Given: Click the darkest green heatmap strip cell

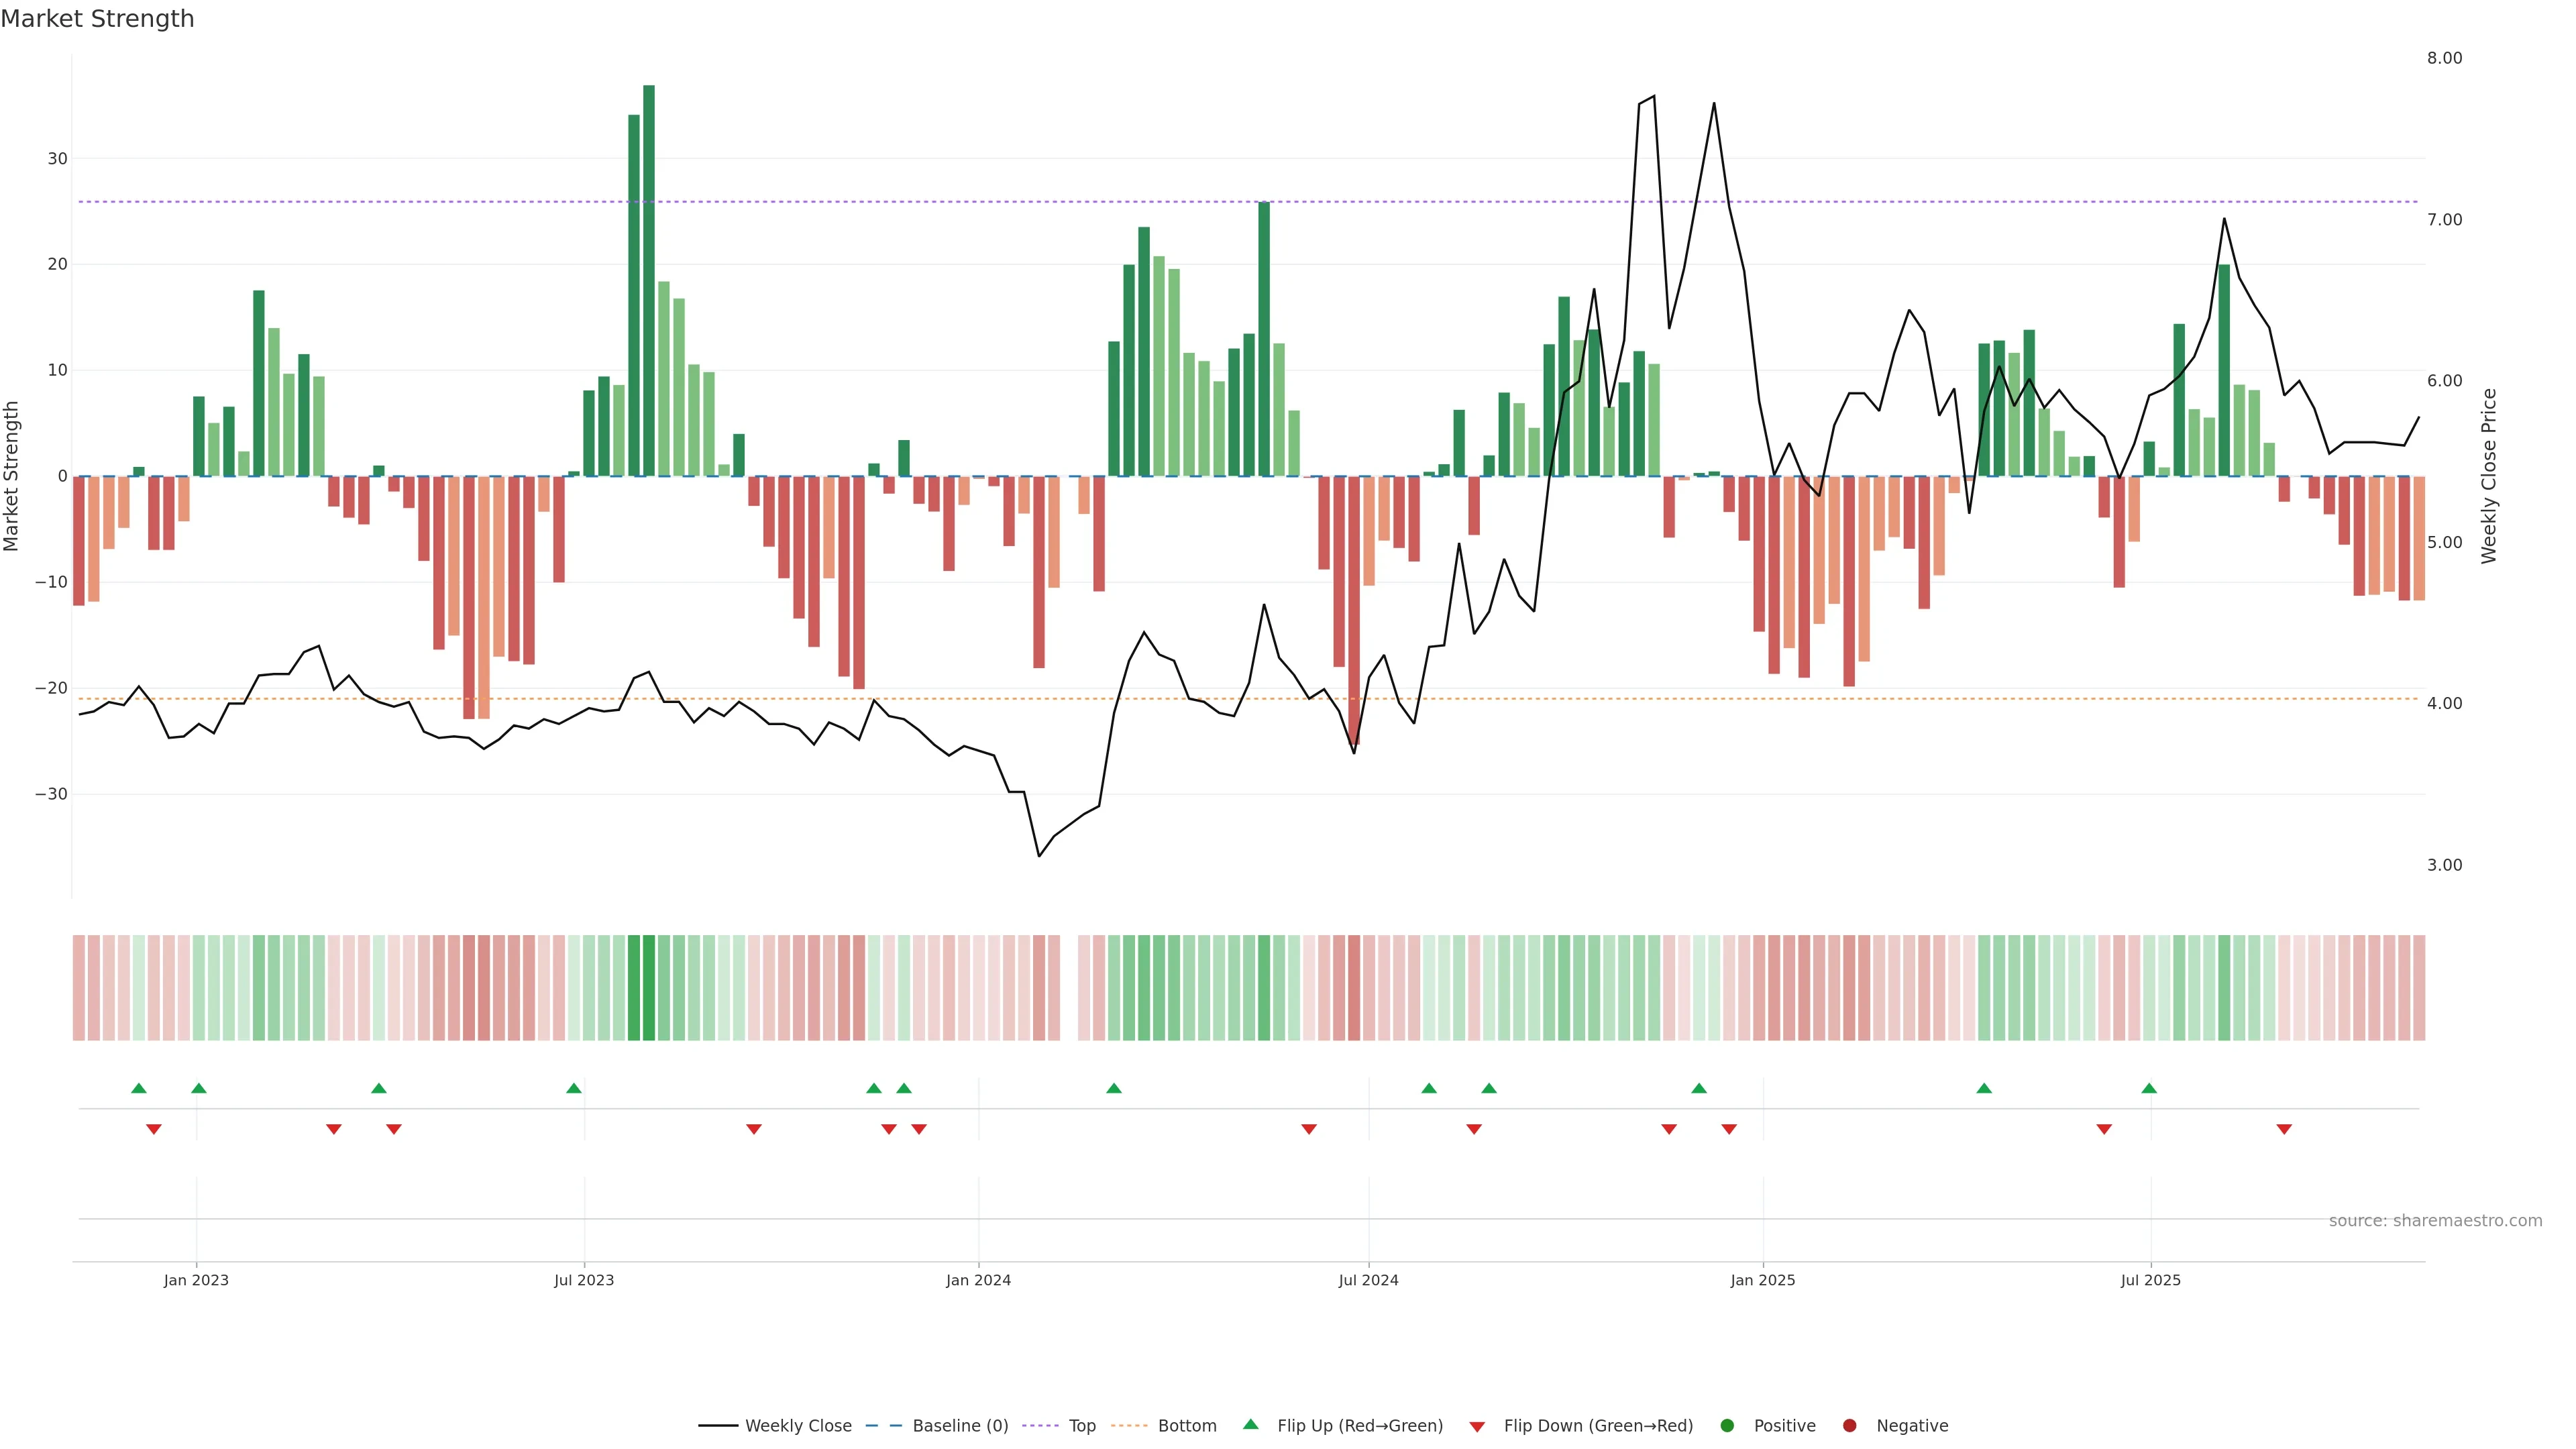Looking at the screenshot, I should click(x=649, y=987).
